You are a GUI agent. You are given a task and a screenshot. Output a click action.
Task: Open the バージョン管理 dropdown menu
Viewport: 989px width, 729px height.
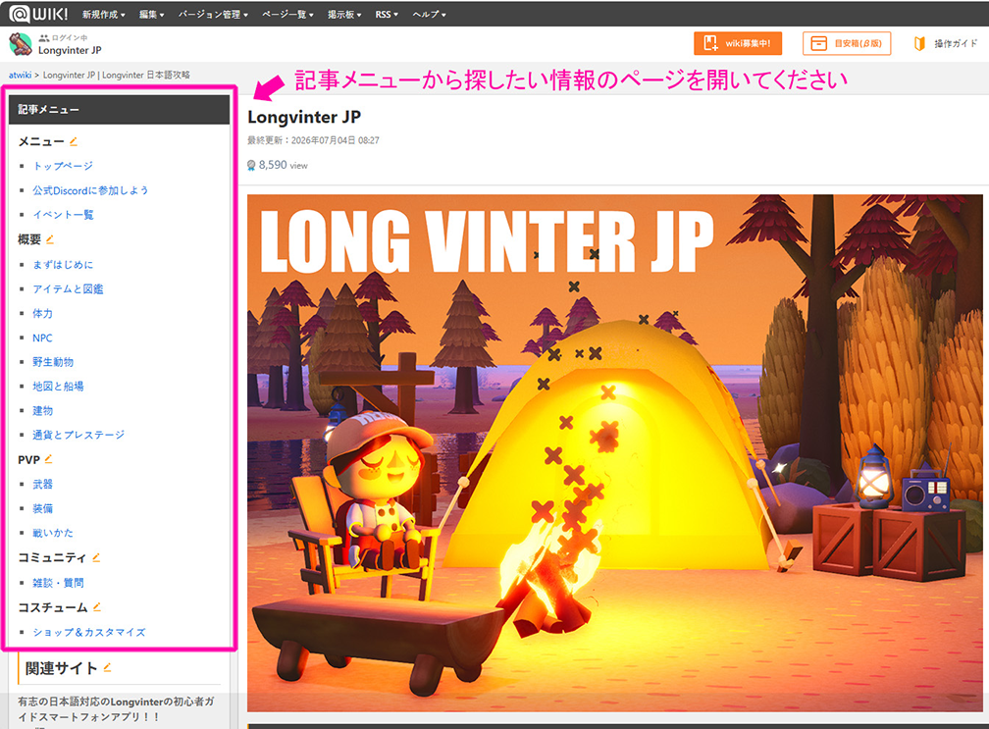213,14
